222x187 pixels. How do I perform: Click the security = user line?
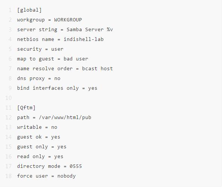coord(40,49)
